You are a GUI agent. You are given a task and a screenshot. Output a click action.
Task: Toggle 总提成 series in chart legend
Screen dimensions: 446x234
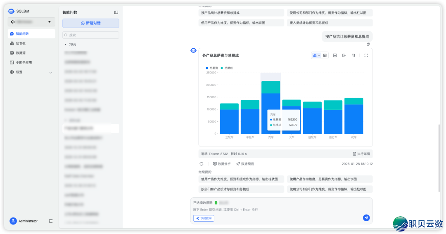[x=227, y=68]
